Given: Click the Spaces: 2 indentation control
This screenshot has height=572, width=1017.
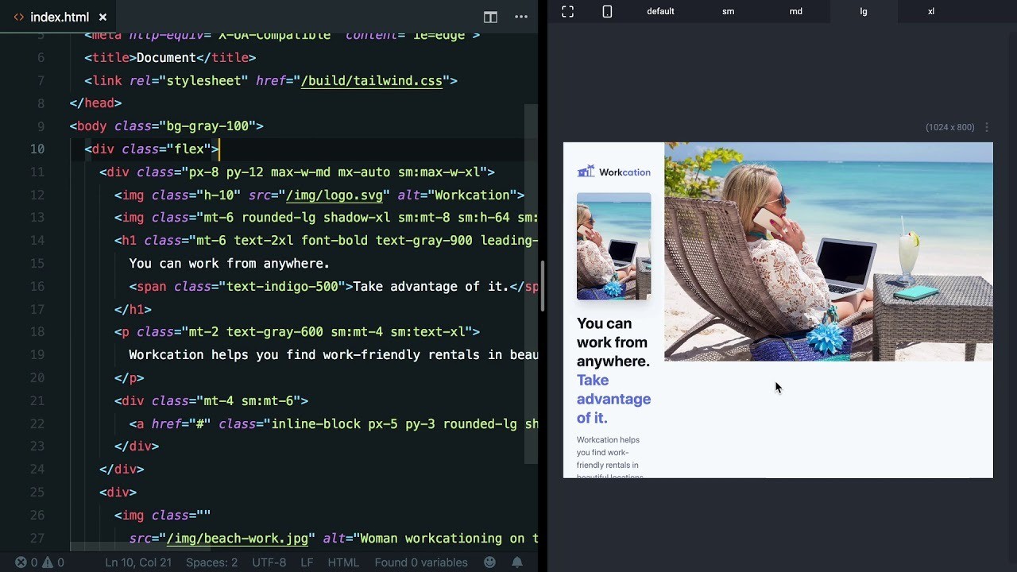Looking at the screenshot, I should pos(211,562).
